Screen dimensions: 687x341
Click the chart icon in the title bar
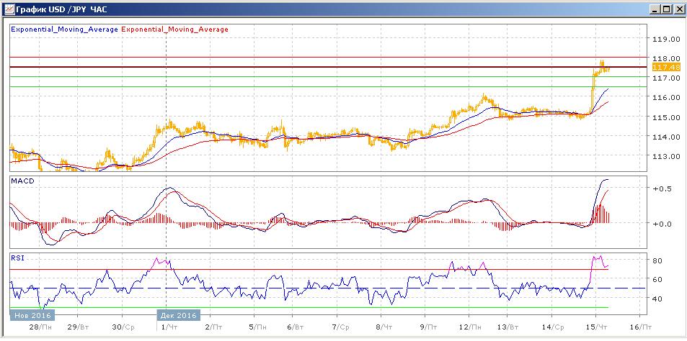tap(8, 9)
